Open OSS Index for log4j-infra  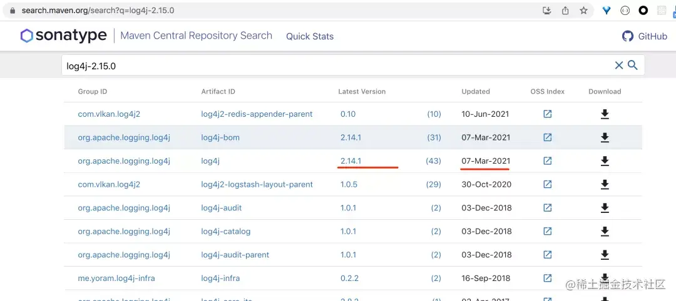[548, 278]
